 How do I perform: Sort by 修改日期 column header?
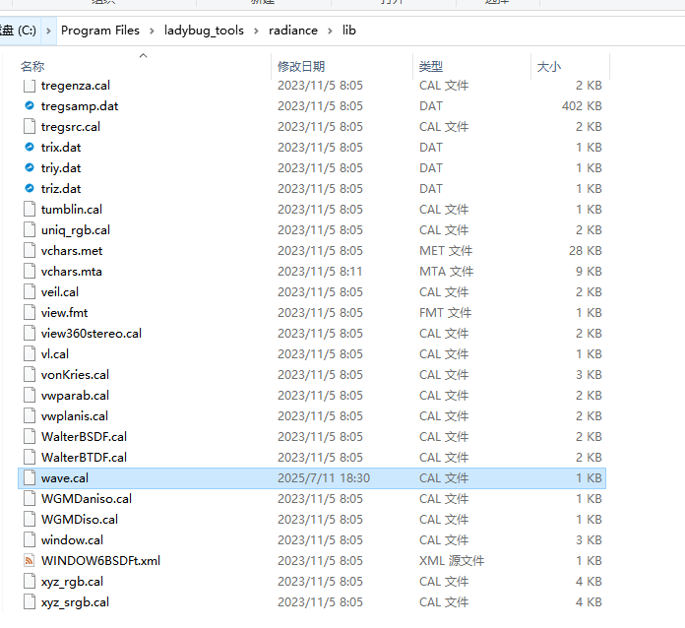coord(300,66)
